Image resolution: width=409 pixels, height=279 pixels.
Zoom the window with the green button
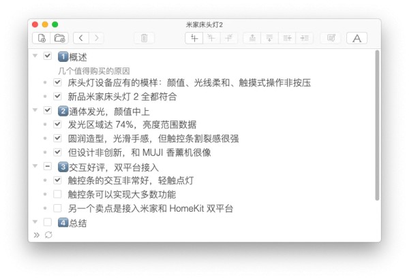55,24
